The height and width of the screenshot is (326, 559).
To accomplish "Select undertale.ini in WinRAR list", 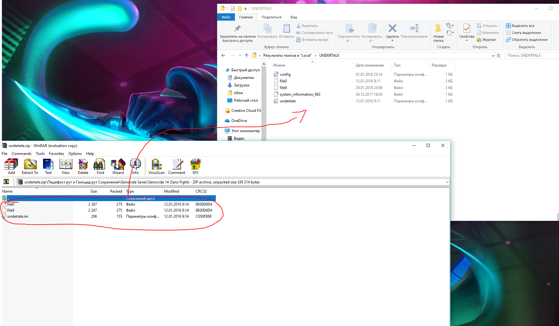I will [109, 216].
